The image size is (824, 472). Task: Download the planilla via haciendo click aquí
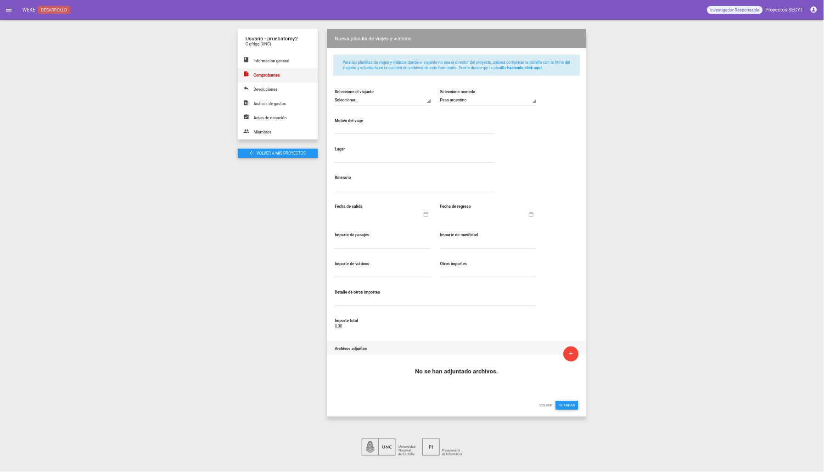pos(524,68)
